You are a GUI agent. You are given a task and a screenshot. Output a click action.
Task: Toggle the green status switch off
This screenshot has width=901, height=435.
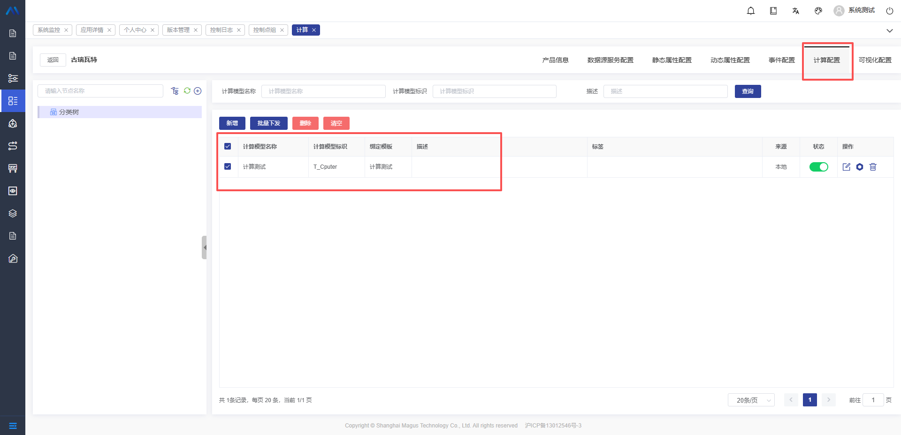tap(818, 167)
